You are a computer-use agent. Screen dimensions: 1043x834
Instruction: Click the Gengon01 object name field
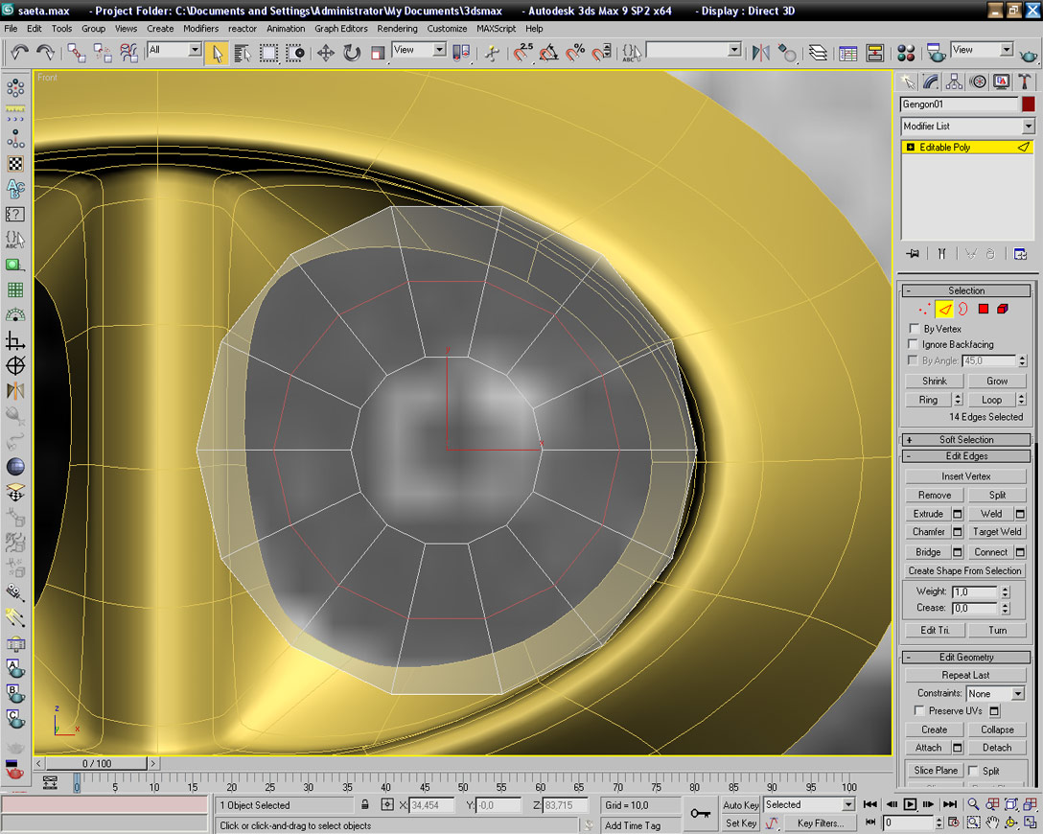click(x=958, y=104)
